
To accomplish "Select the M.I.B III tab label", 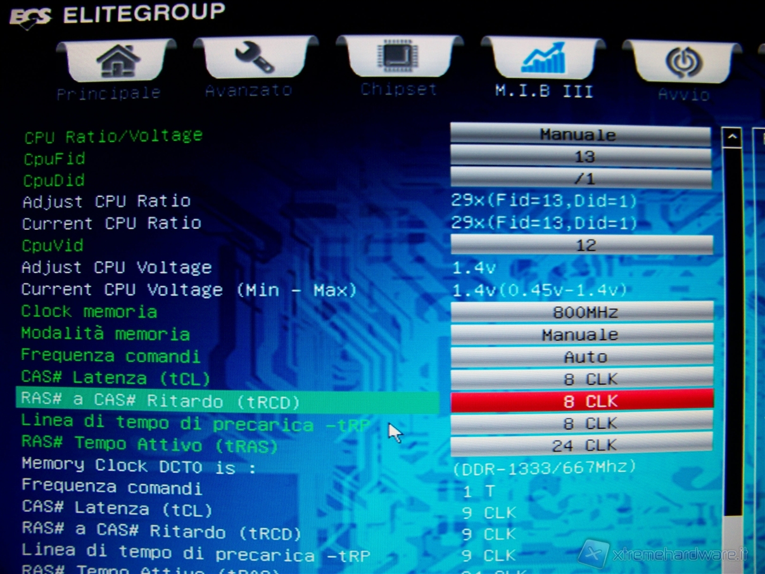I will [543, 91].
